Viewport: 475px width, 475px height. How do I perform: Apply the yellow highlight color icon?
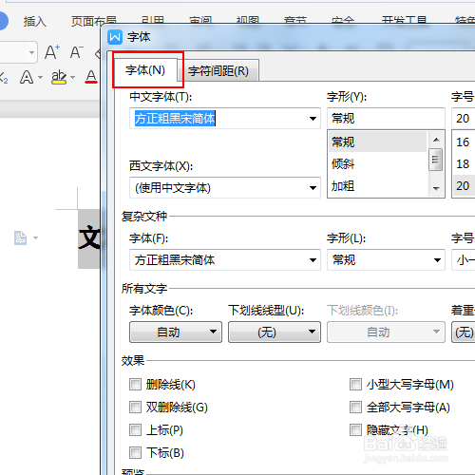[59, 77]
